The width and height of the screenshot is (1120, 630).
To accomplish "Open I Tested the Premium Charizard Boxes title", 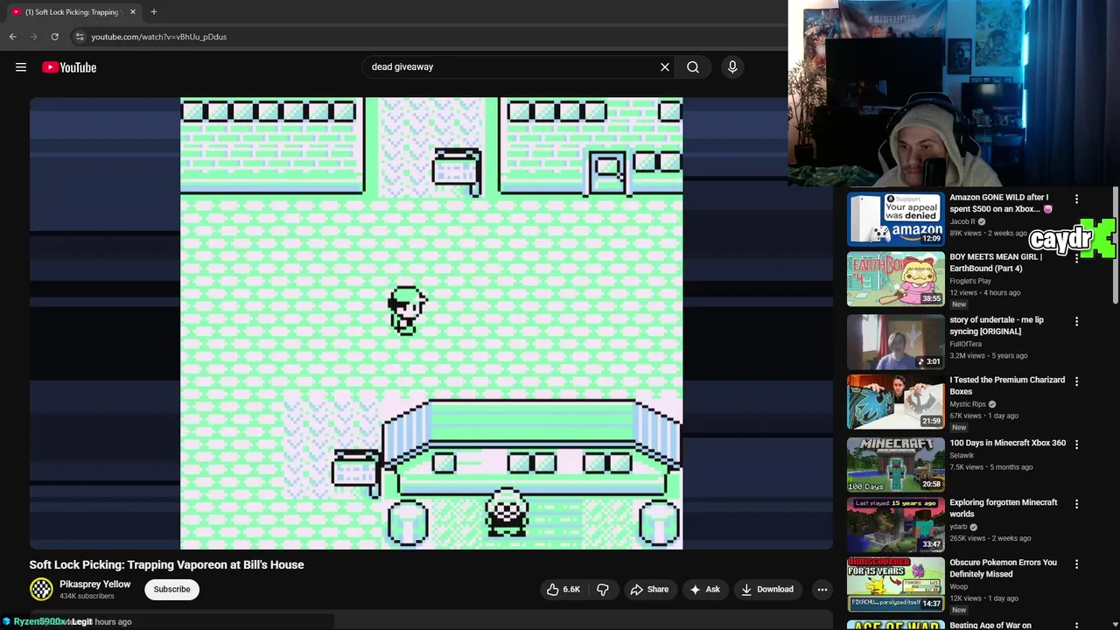I will pos(1007,386).
